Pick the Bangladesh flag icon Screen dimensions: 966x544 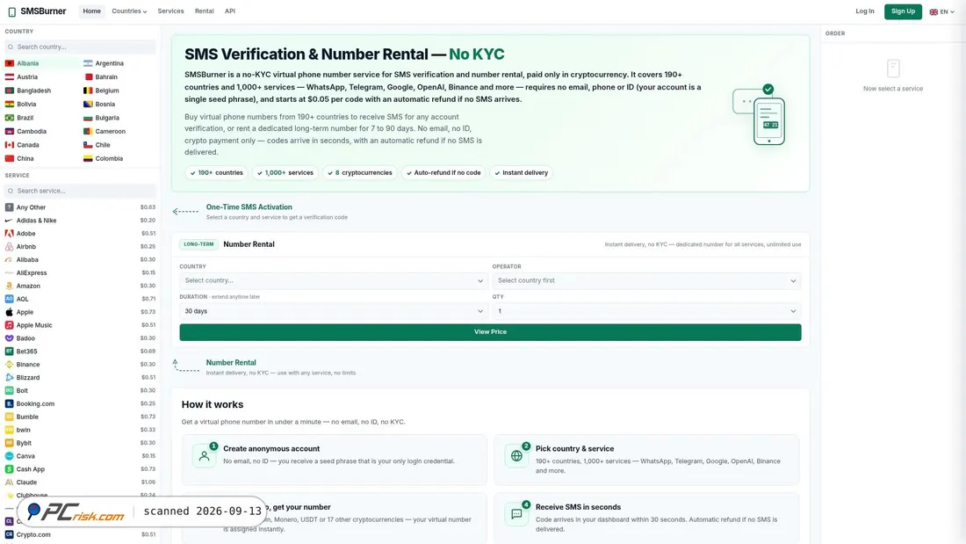(10, 91)
